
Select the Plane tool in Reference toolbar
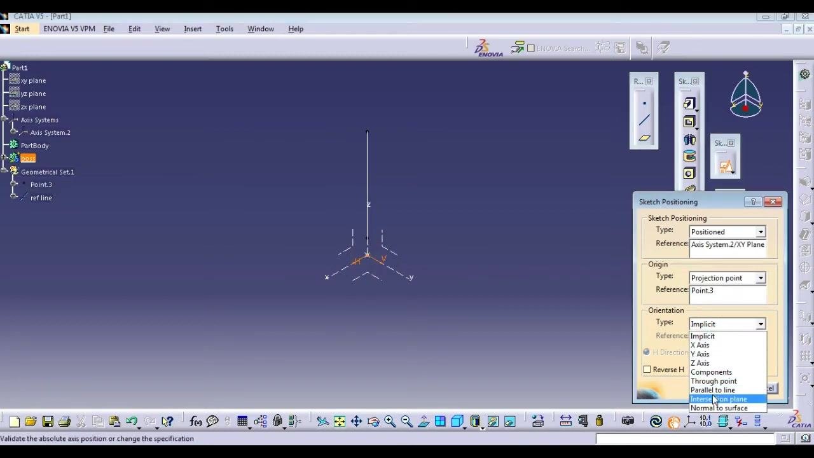[644, 137]
